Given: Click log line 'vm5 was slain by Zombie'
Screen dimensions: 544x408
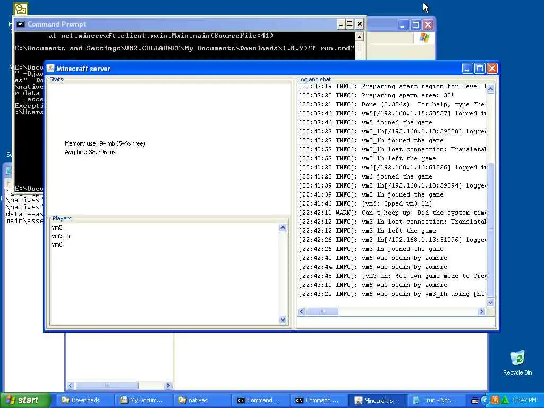Looking at the screenshot, I should tap(373, 258).
